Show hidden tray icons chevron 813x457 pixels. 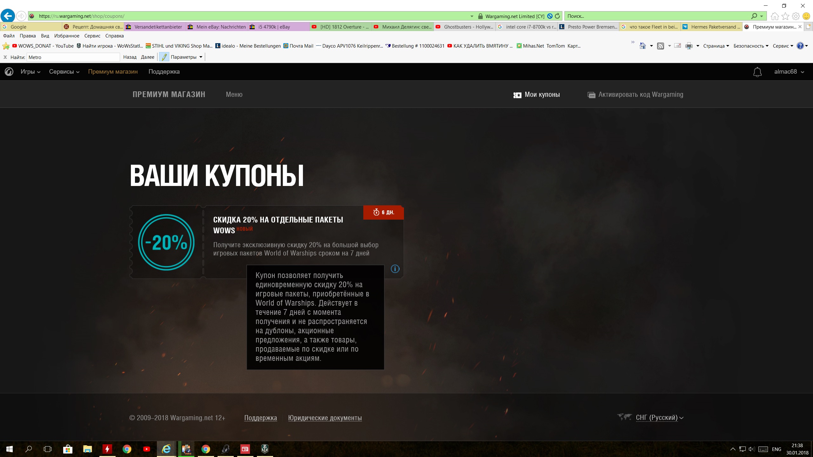pyautogui.click(x=733, y=449)
